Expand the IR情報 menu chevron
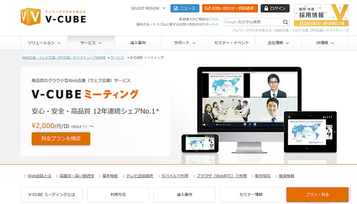 (333, 43)
